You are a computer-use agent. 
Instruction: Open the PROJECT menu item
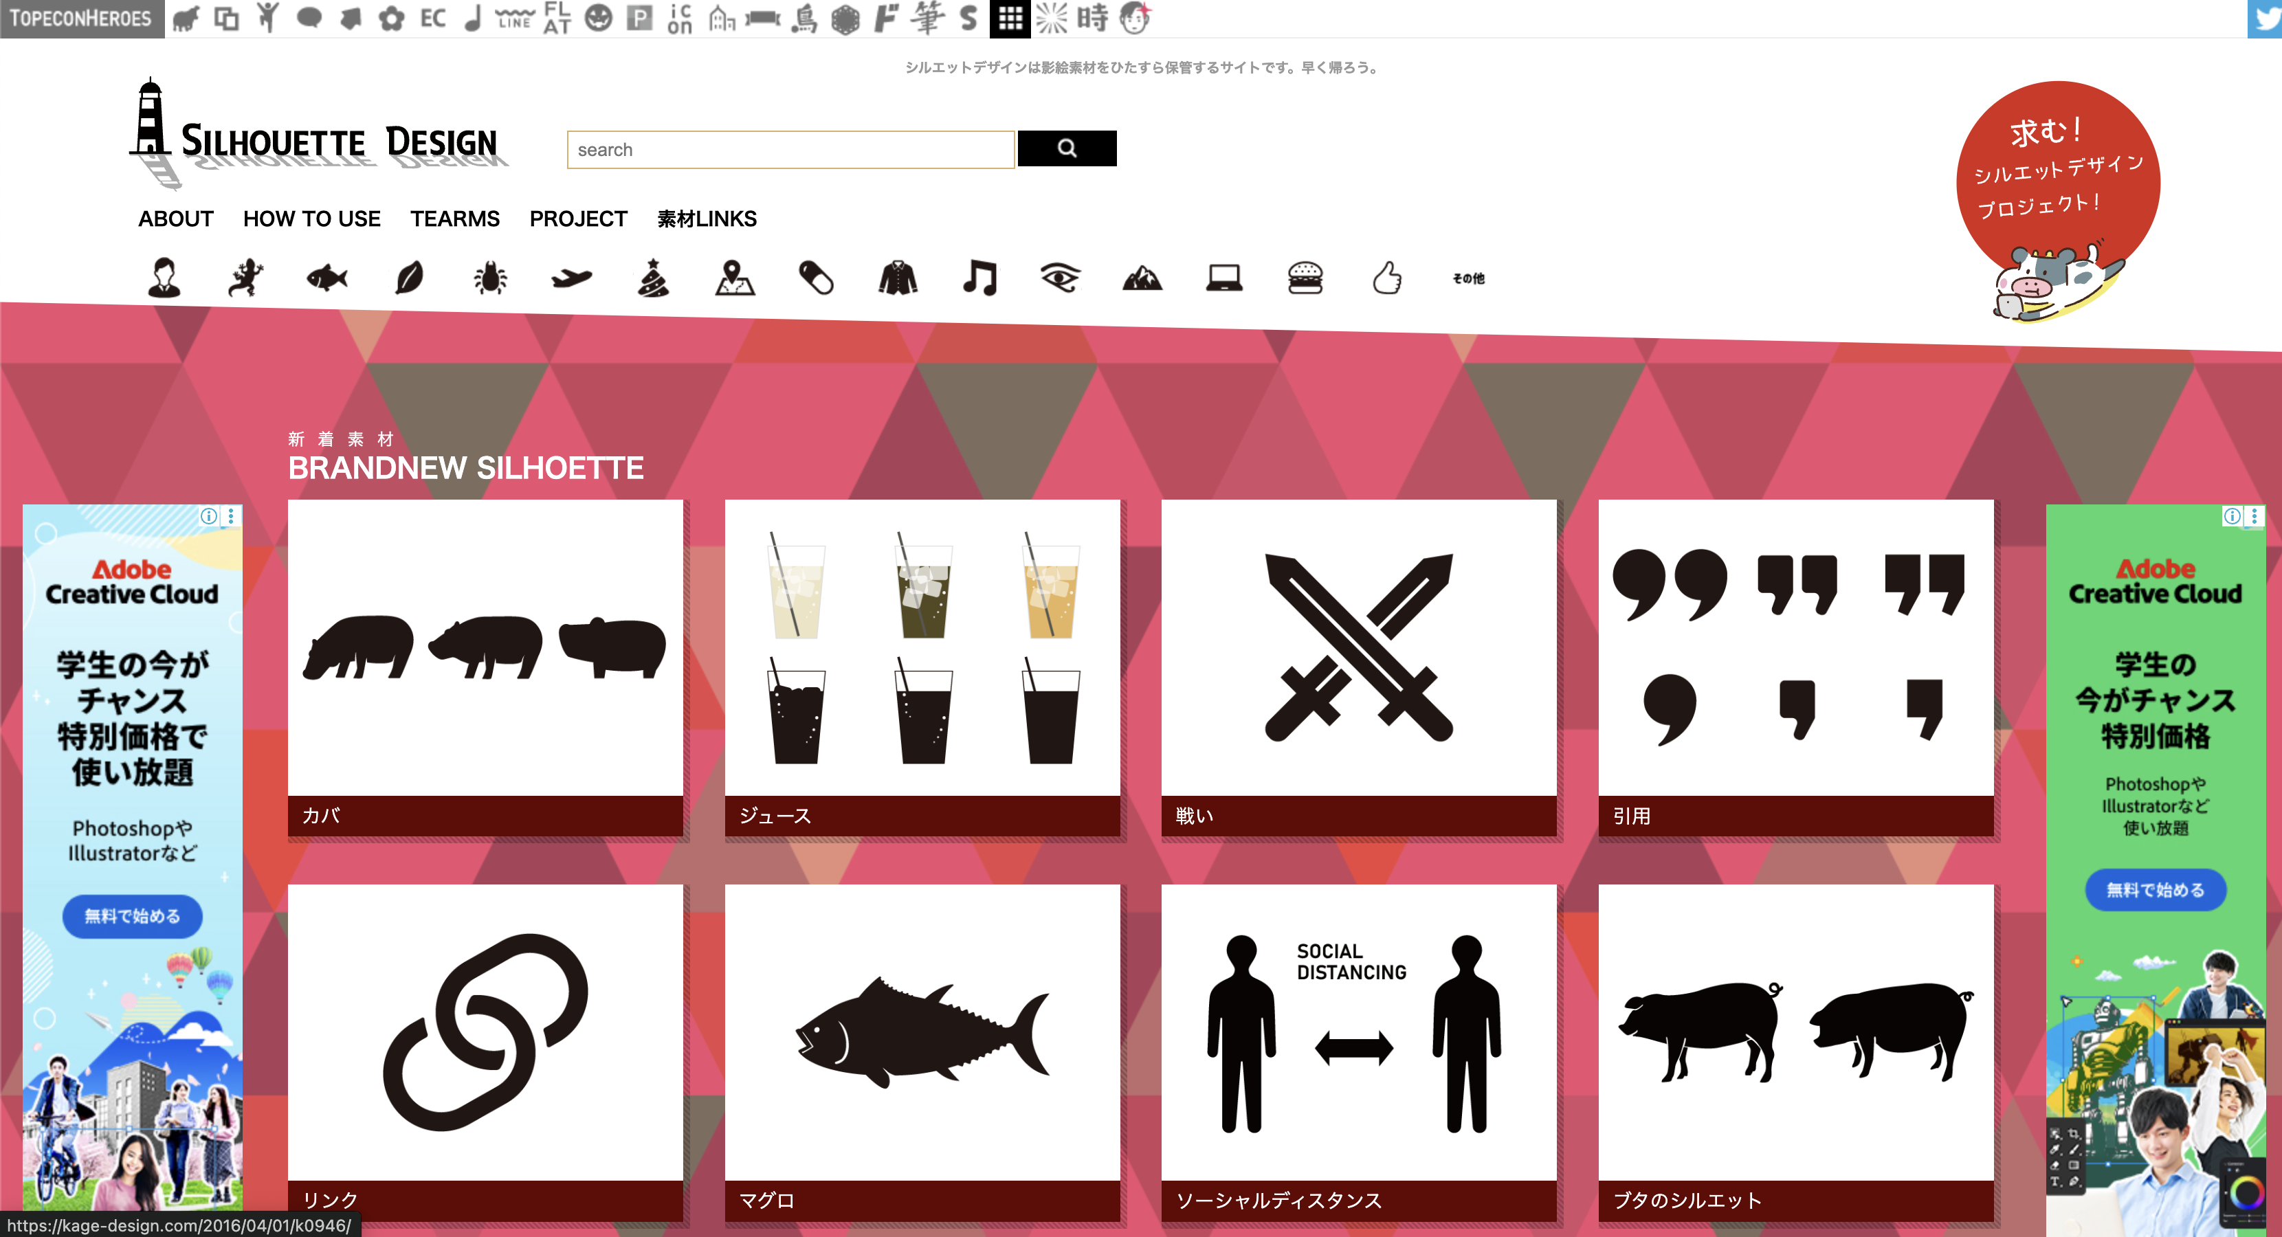[579, 219]
